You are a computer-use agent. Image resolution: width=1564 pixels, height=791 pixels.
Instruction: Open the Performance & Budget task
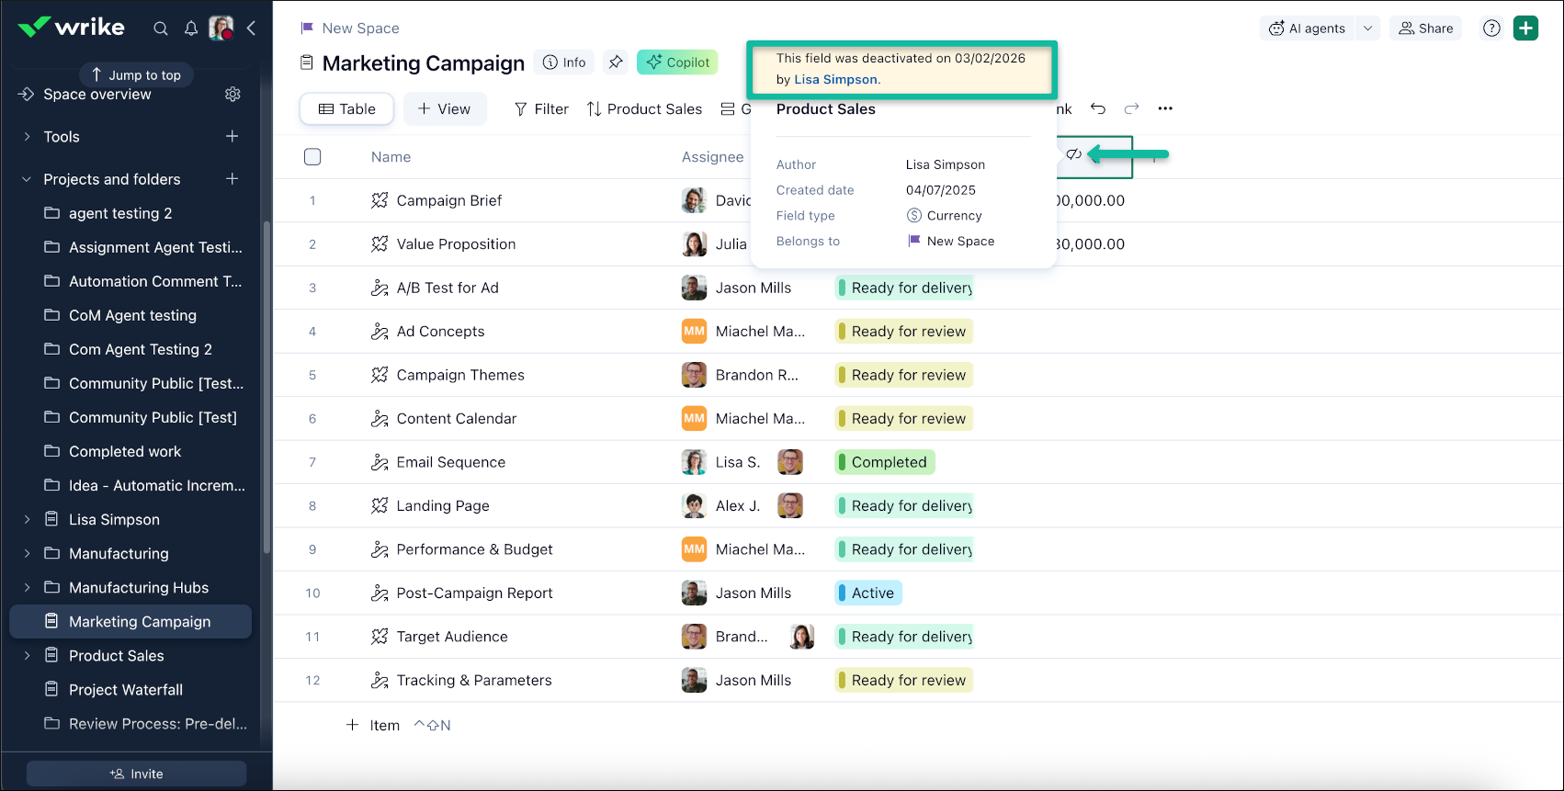pos(474,549)
